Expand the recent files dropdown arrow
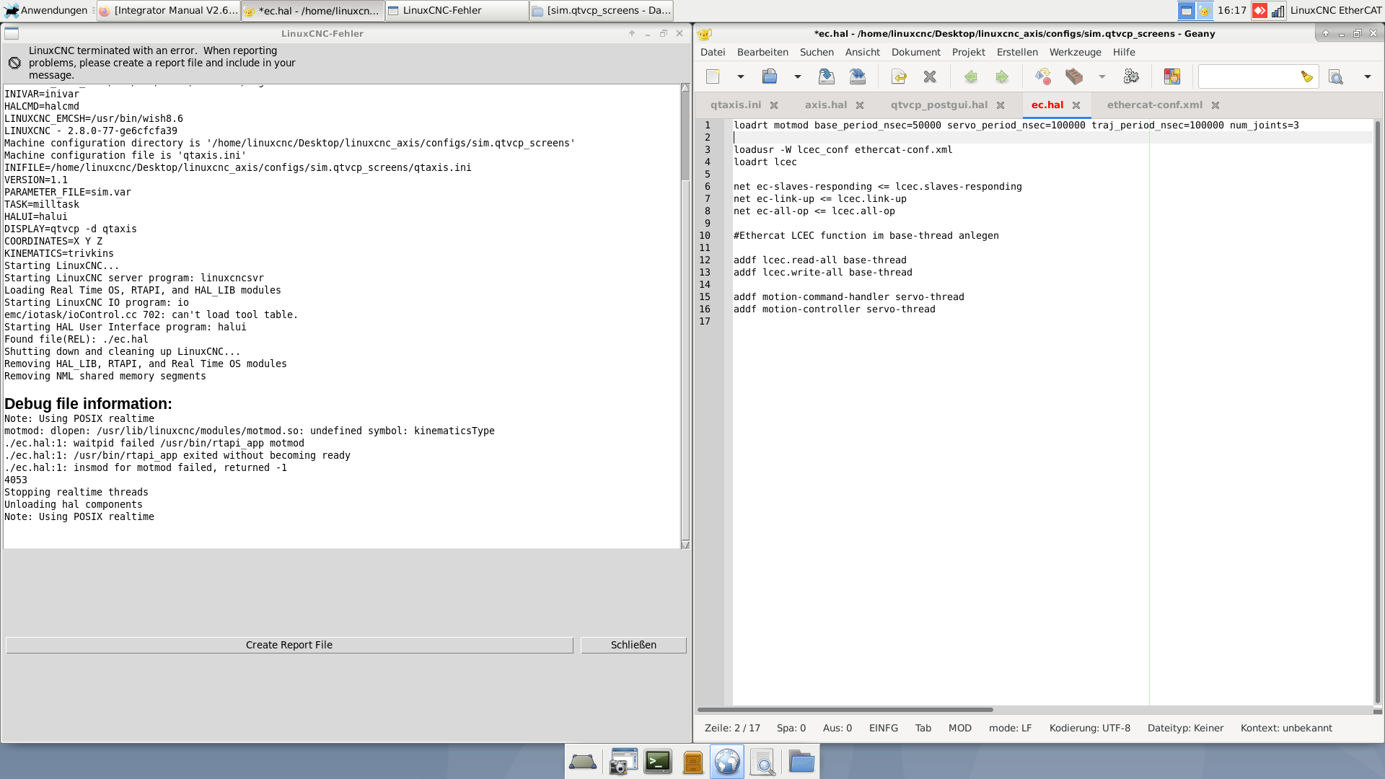Viewport: 1385px width, 779px height. tap(797, 76)
